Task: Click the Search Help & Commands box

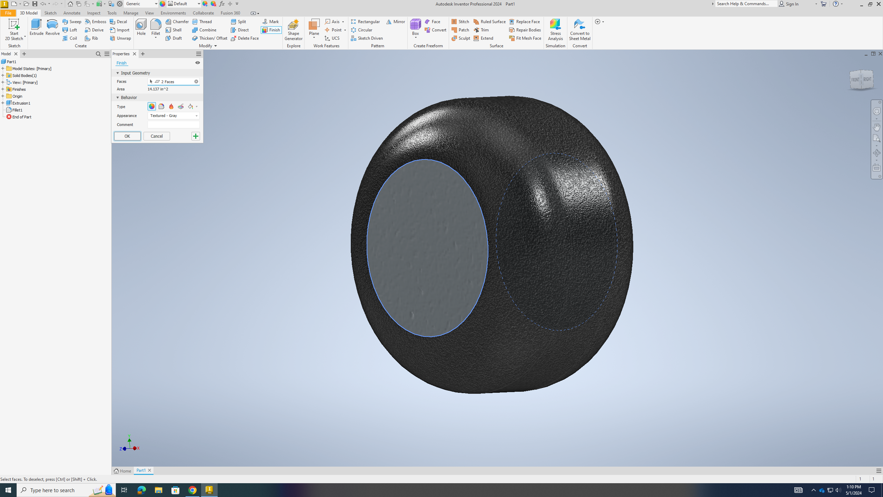Action: pyautogui.click(x=746, y=4)
